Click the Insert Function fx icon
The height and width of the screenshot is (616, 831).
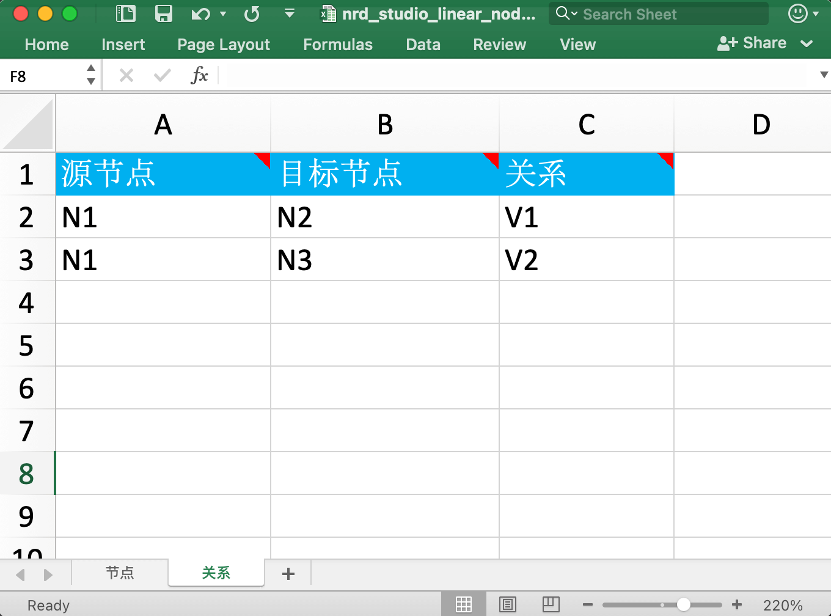[x=199, y=76]
